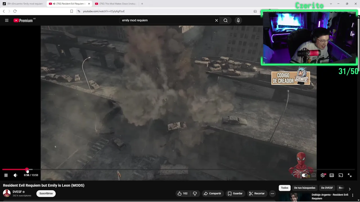
Task: Open the YouTube hamburger guide menu
Action: point(7,20)
